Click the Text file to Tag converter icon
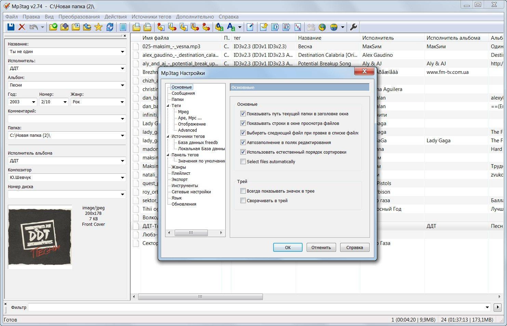The height and width of the screenshot is (326, 507). (195, 27)
